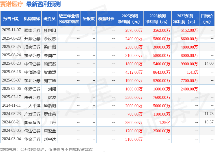Click institution 华金证券
The image size is (215, 152).
pyautogui.click(x=32, y=139)
